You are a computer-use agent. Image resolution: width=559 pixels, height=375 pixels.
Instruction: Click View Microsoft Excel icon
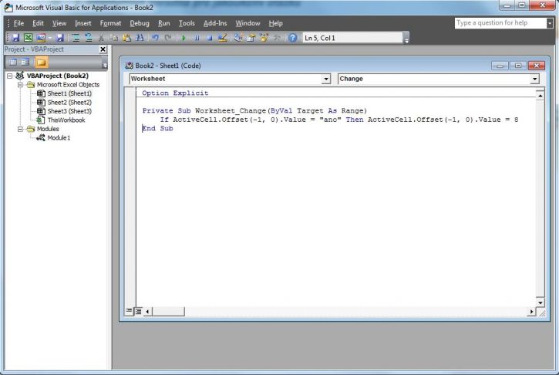pyautogui.click(x=29, y=38)
